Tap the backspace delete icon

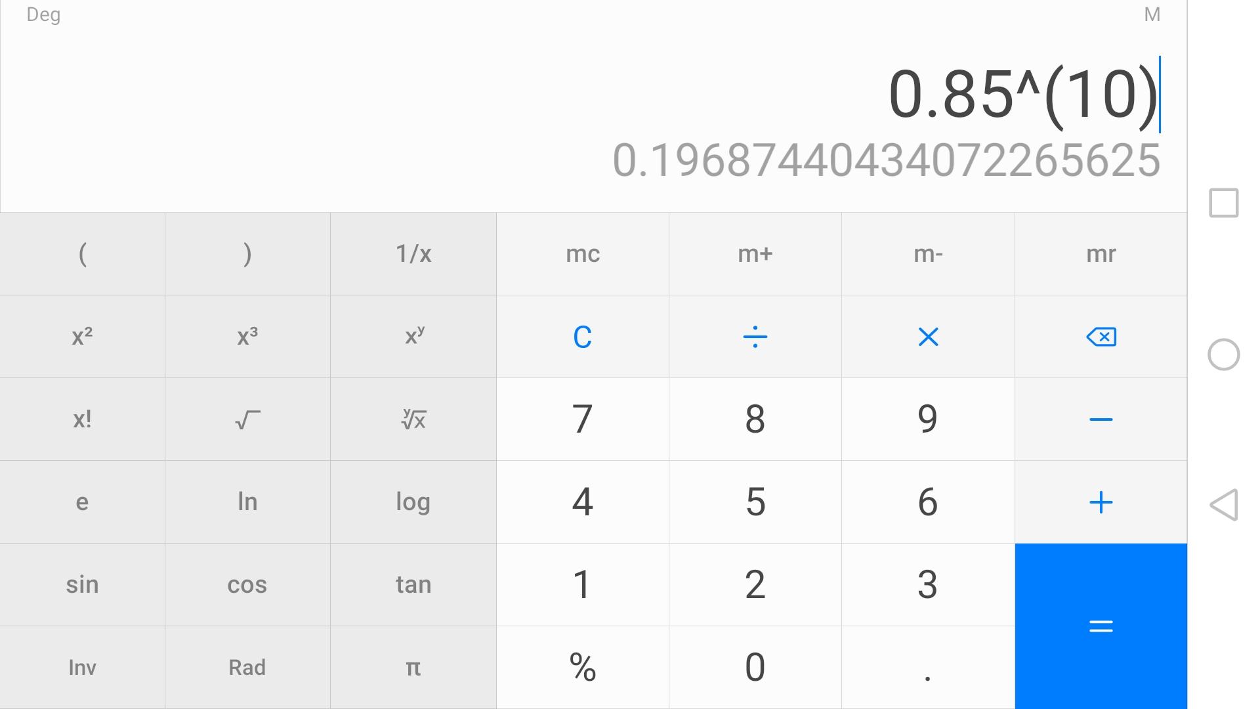tap(1101, 337)
